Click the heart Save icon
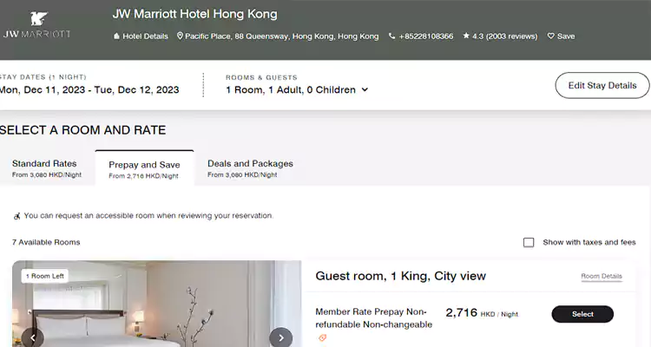Viewport: 651px width, 347px height. click(549, 36)
